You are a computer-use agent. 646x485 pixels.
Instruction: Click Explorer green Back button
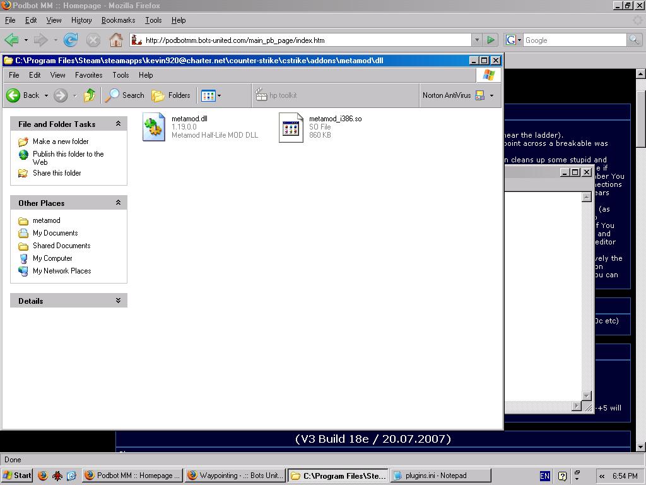[23, 95]
